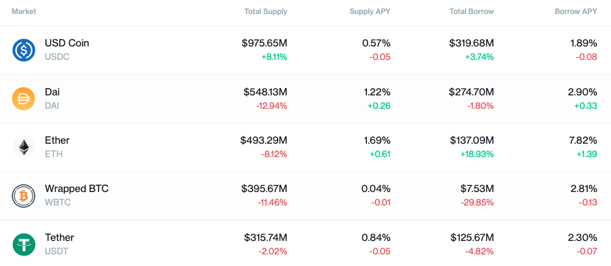Open the Dai market name
Viewport: 611px width, 266px height.
pos(52,92)
